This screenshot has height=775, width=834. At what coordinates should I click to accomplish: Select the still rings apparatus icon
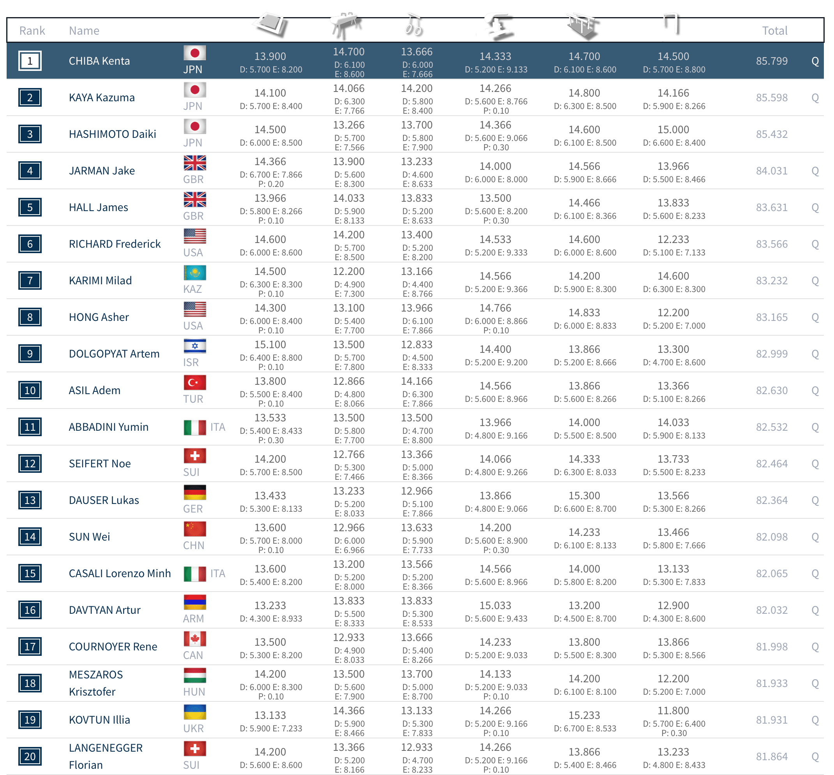point(413,25)
